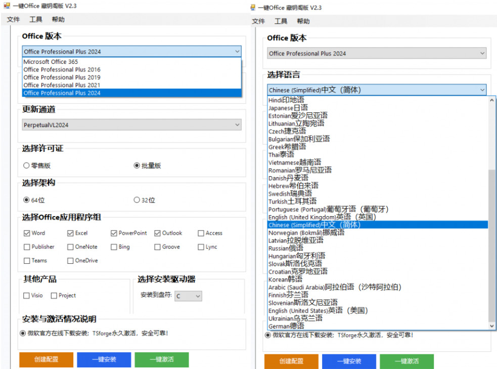
Task: Uncheck the Outlook checkbox
Action: pos(157,233)
